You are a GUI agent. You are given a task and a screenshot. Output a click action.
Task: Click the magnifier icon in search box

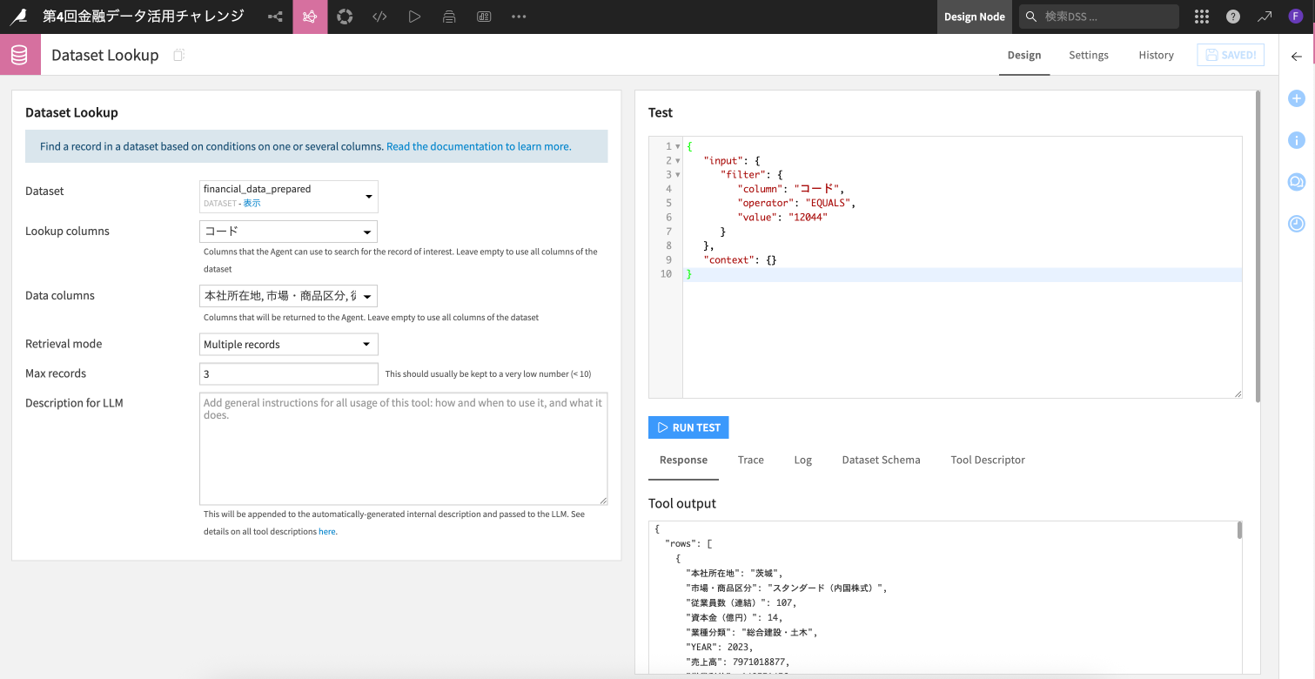click(x=1032, y=17)
